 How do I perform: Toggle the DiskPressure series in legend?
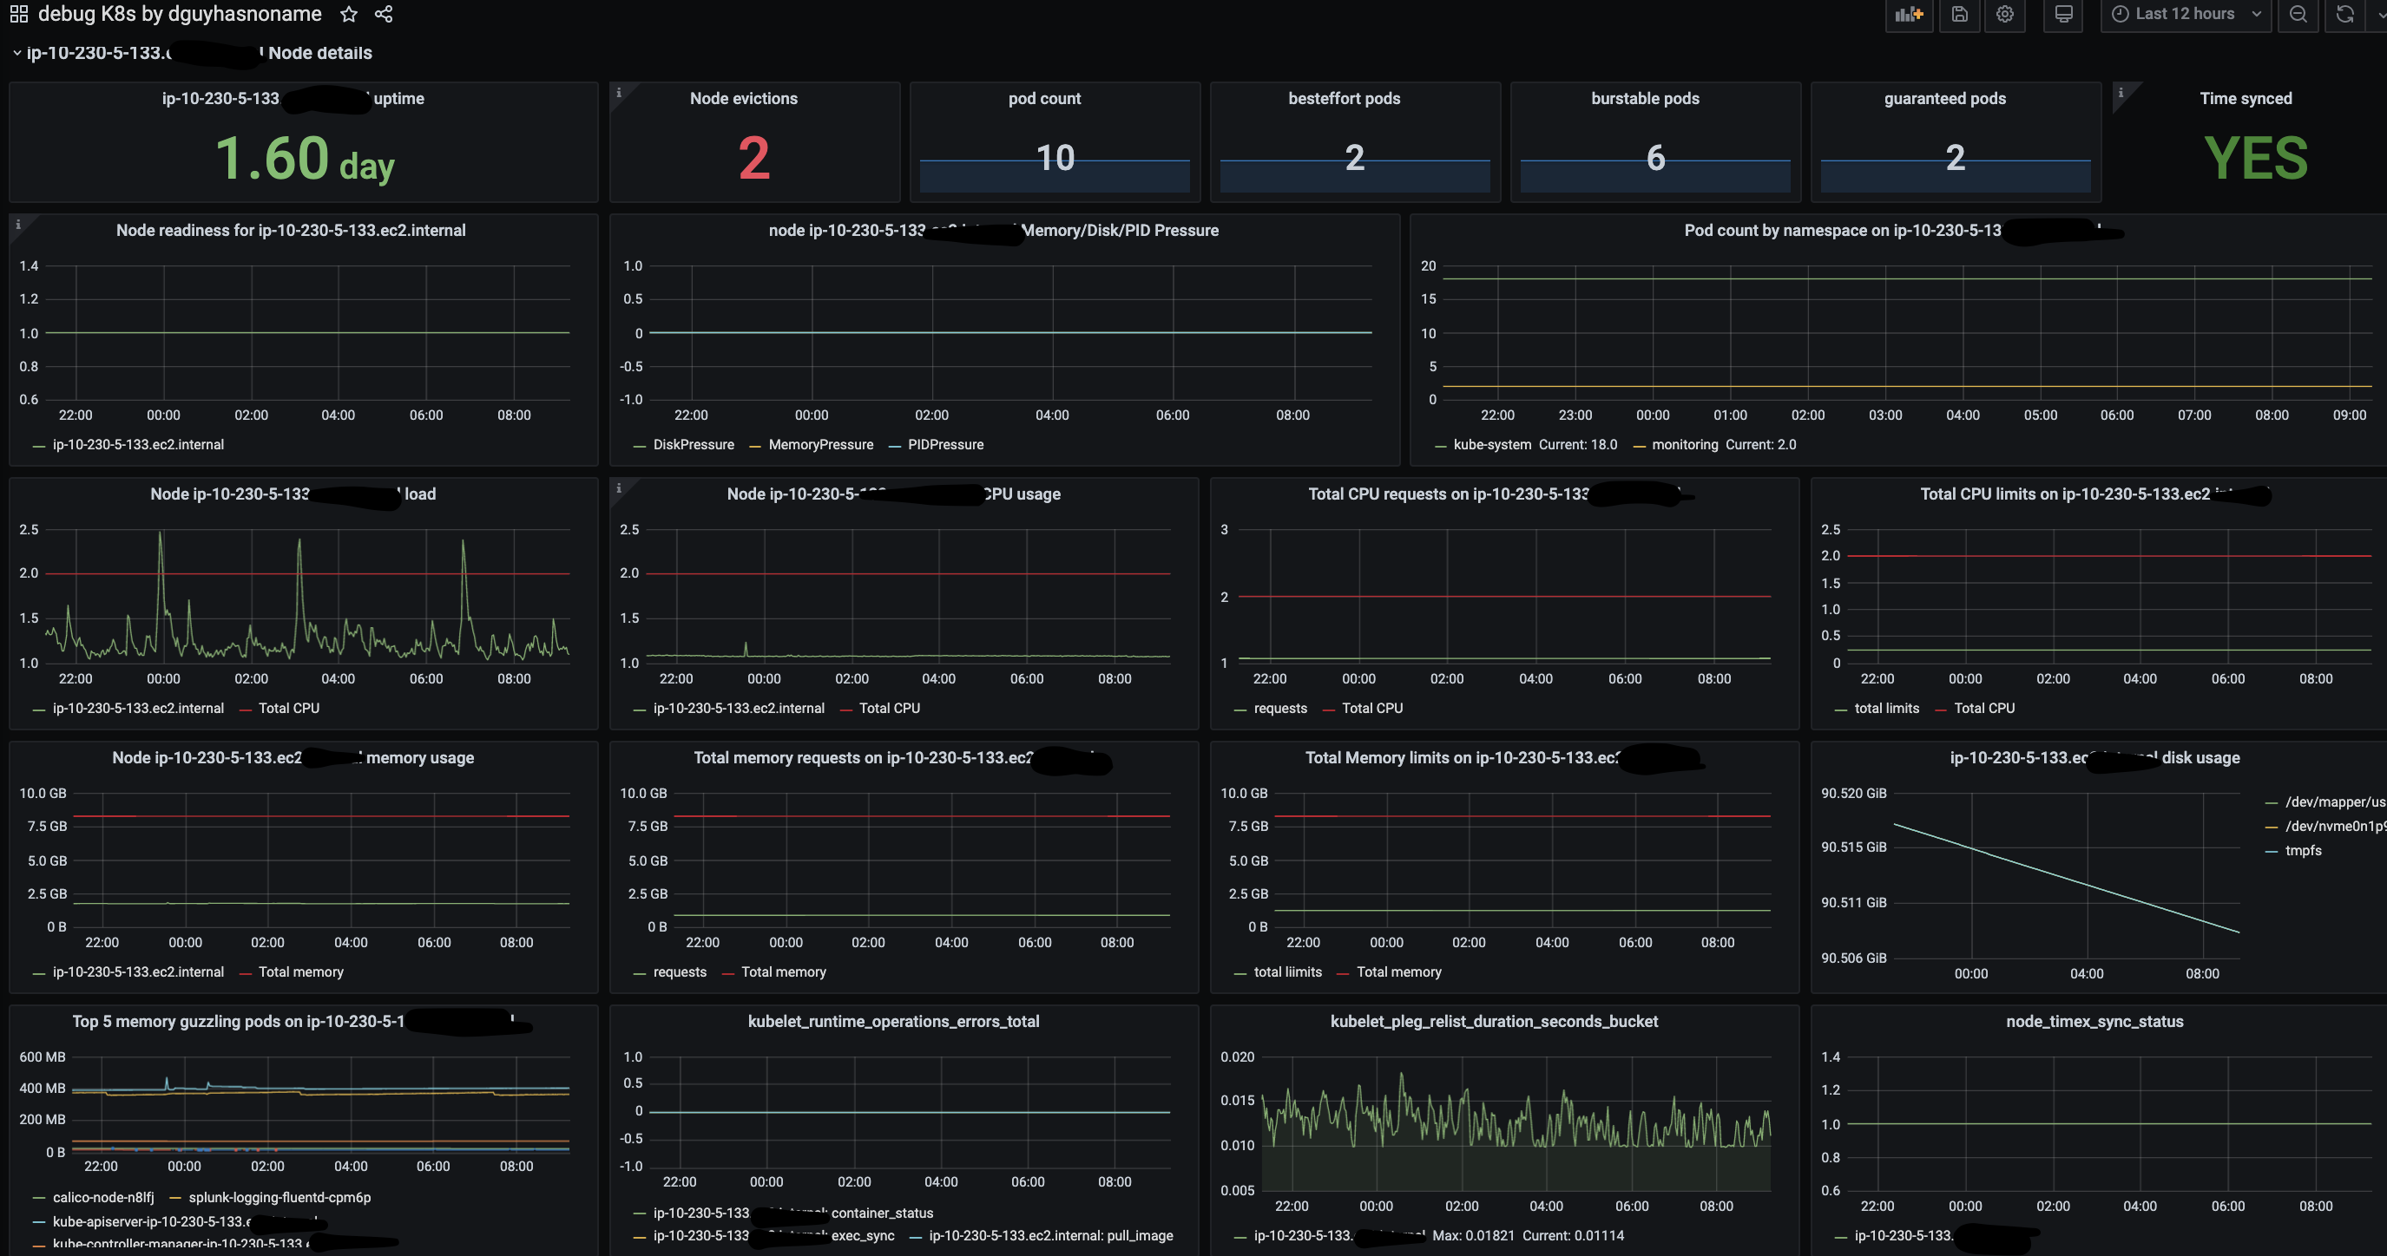point(684,445)
